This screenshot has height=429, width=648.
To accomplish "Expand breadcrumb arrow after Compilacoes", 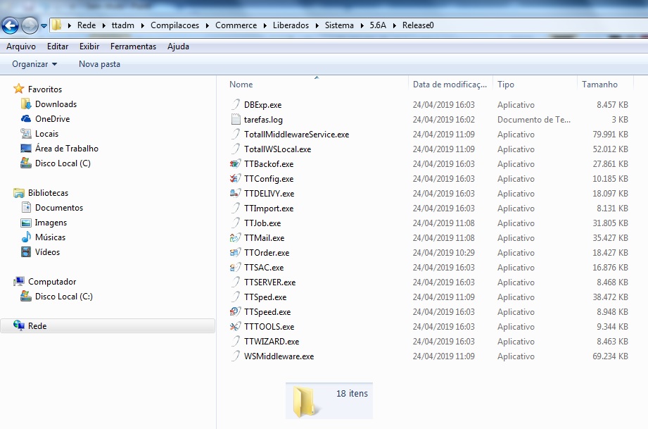I will pyautogui.click(x=207, y=25).
